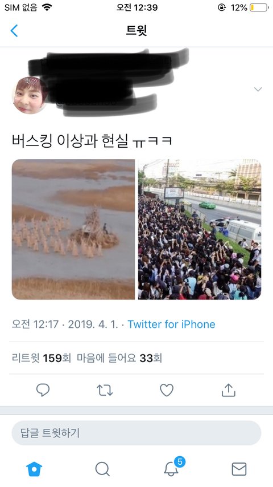
Task: Open the Search magnifier tab
Action: tap(102, 469)
